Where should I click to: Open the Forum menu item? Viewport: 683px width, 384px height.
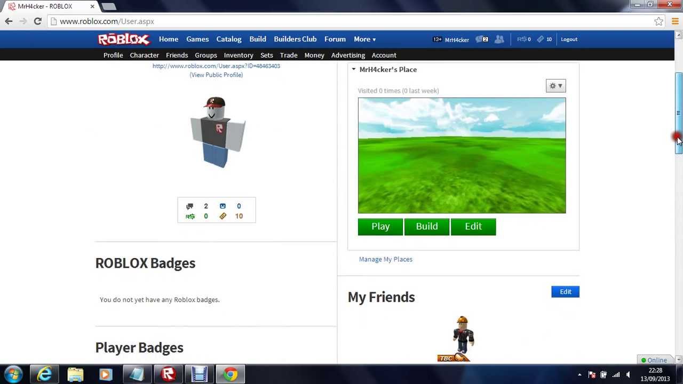coord(335,39)
